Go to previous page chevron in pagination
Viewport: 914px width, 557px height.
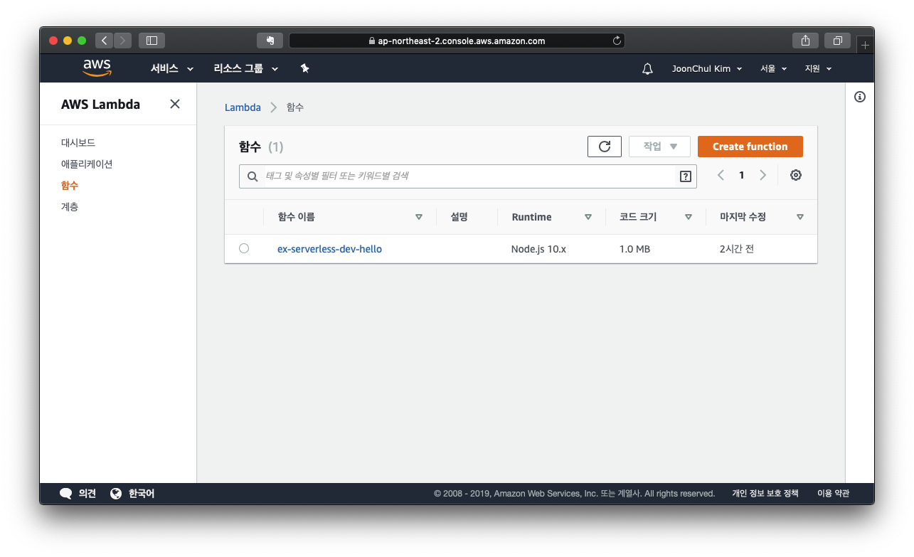tap(721, 175)
